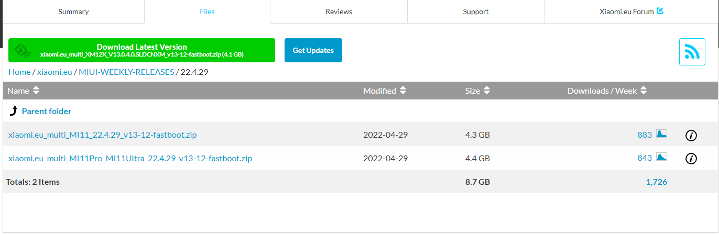
Task: Switch to the Summary tab
Action: coord(73,12)
